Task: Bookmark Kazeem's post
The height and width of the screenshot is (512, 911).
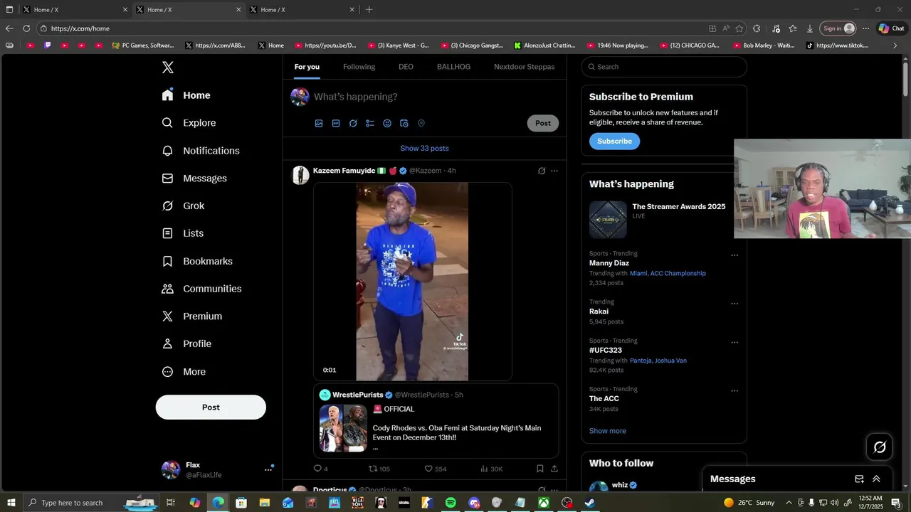Action: tap(540, 469)
